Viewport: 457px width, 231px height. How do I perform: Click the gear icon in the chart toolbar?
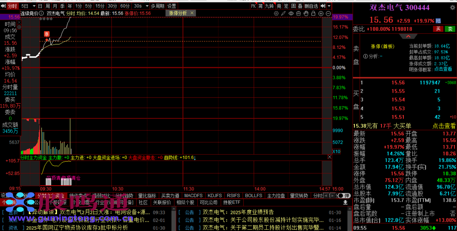276,14
